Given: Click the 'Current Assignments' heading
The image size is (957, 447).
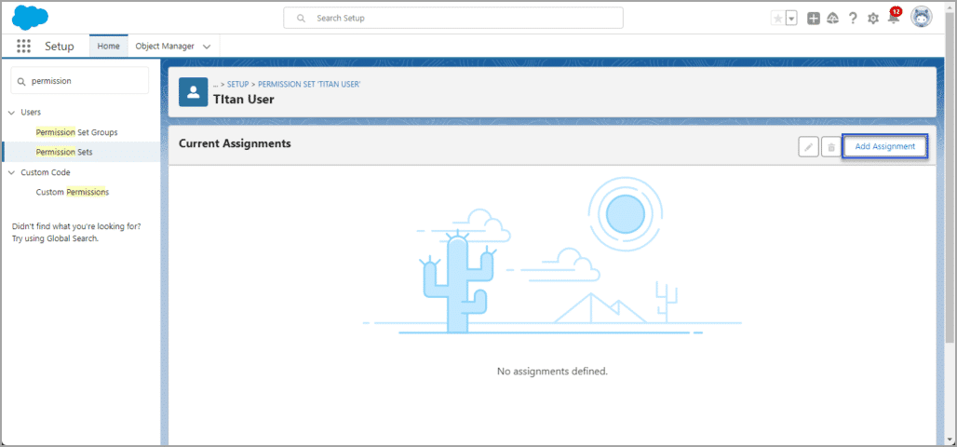Looking at the screenshot, I should (235, 143).
